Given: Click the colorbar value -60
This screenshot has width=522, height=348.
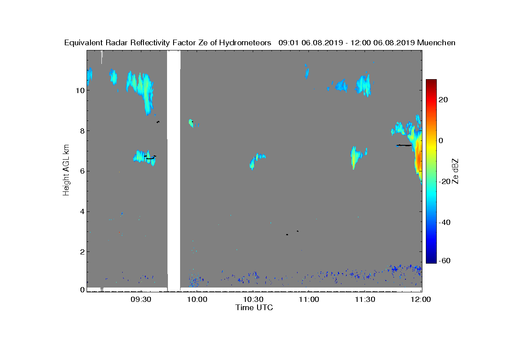Looking at the screenshot, I should [x=445, y=261].
